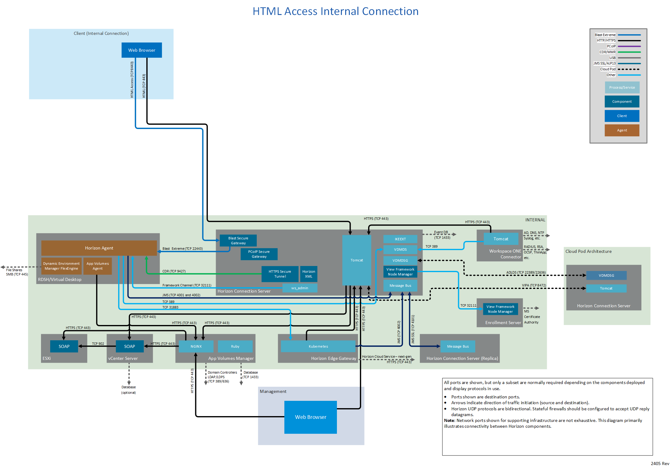Select the Blast Secure Gateway component
Viewport: 672px width, 469px height.
point(238,241)
